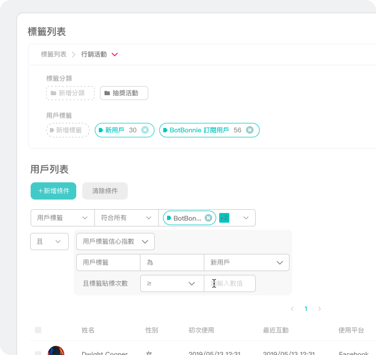Click the 用戶標籤 section label above tags

[59, 116]
